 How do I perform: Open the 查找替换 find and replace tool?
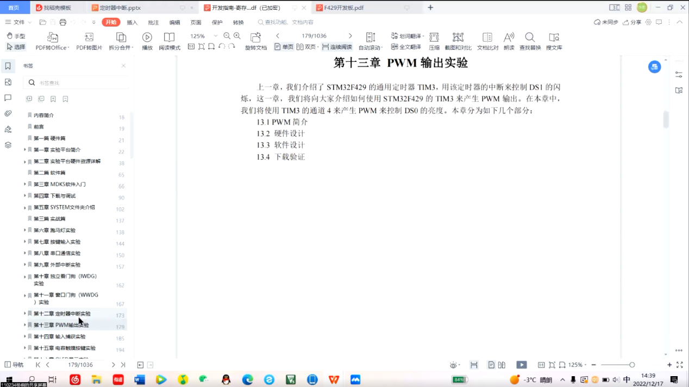click(x=530, y=37)
